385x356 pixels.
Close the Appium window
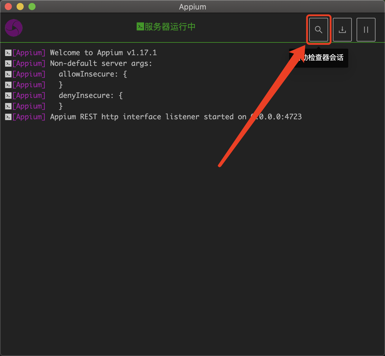pos(8,7)
